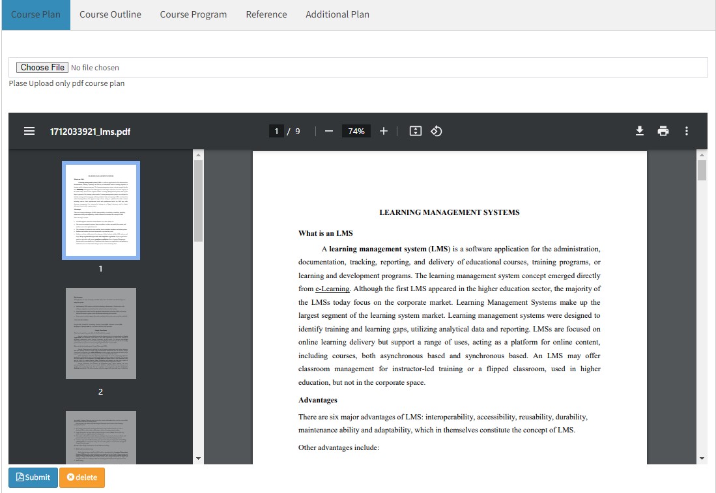The width and height of the screenshot is (716, 493).
Task: Toggle the PDF sidebar hamburger menu
Action: pos(29,131)
